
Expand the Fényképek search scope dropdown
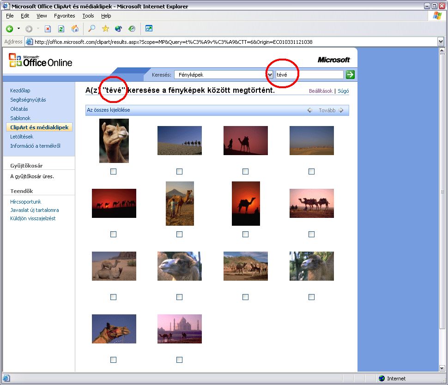(x=270, y=74)
